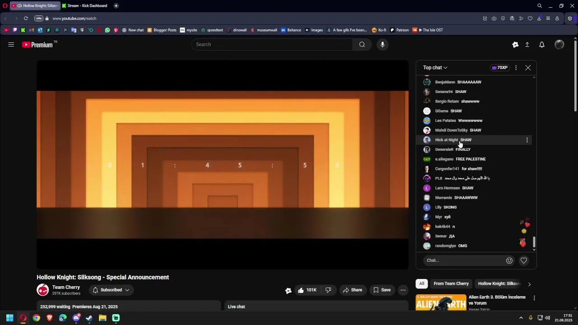This screenshot has width=578, height=325.
Task: Open Opera menu logo button
Action: click(x=5, y=6)
